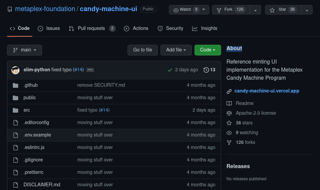The height and width of the screenshot is (190, 320).
Task: Open the fork options dropdown arrow
Action: (255, 10)
